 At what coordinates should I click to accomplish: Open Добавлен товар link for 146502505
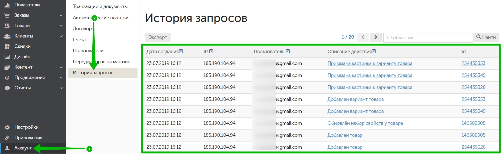tap(345, 135)
